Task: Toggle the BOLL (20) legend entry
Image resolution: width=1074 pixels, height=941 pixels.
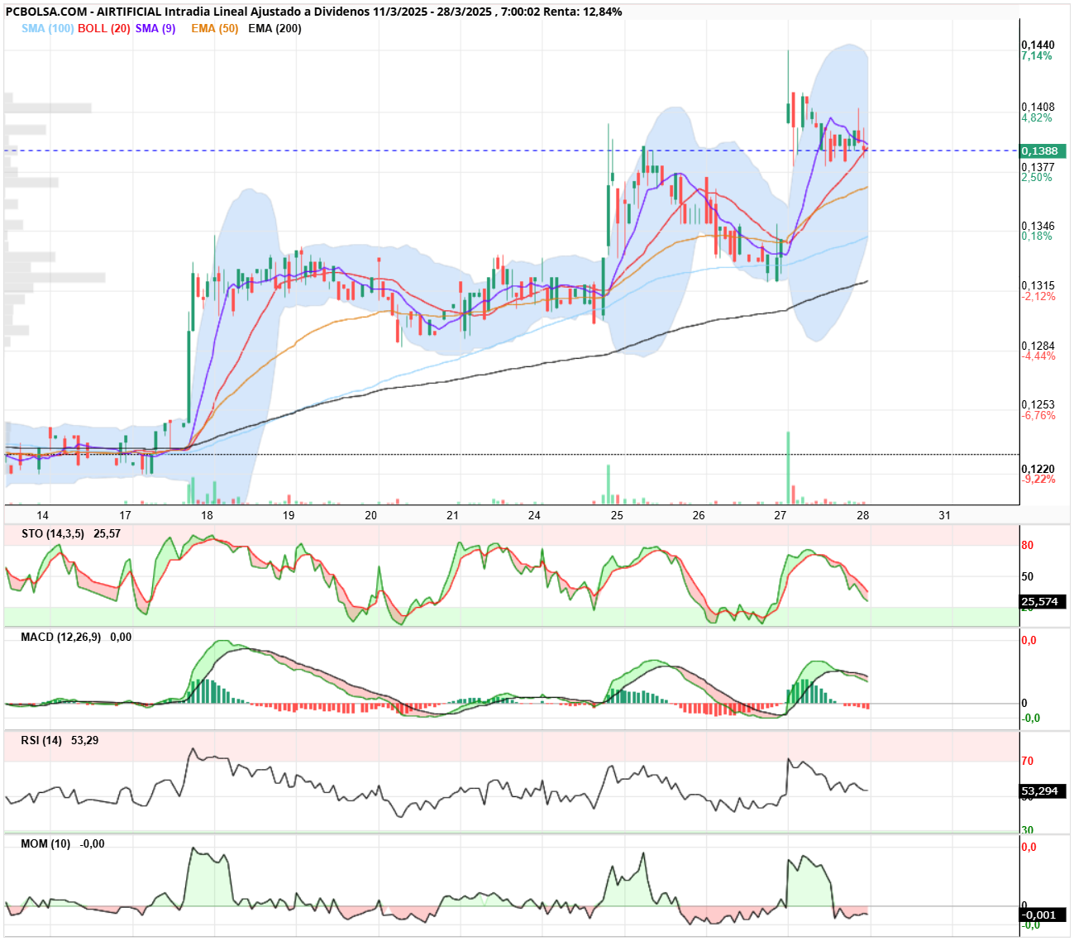Action: [103, 28]
